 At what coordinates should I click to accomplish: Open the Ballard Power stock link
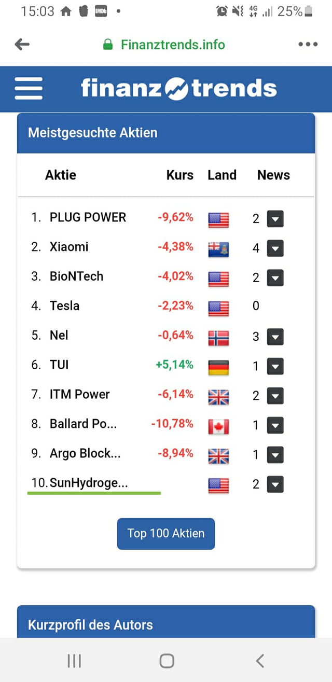(x=83, y=424)
